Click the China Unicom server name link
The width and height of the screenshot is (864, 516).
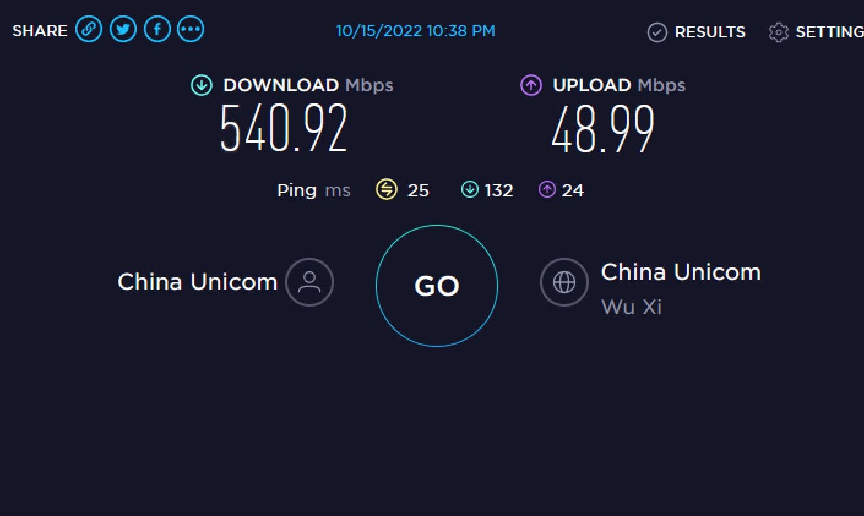pyautogui.click(x=681, y=272)
